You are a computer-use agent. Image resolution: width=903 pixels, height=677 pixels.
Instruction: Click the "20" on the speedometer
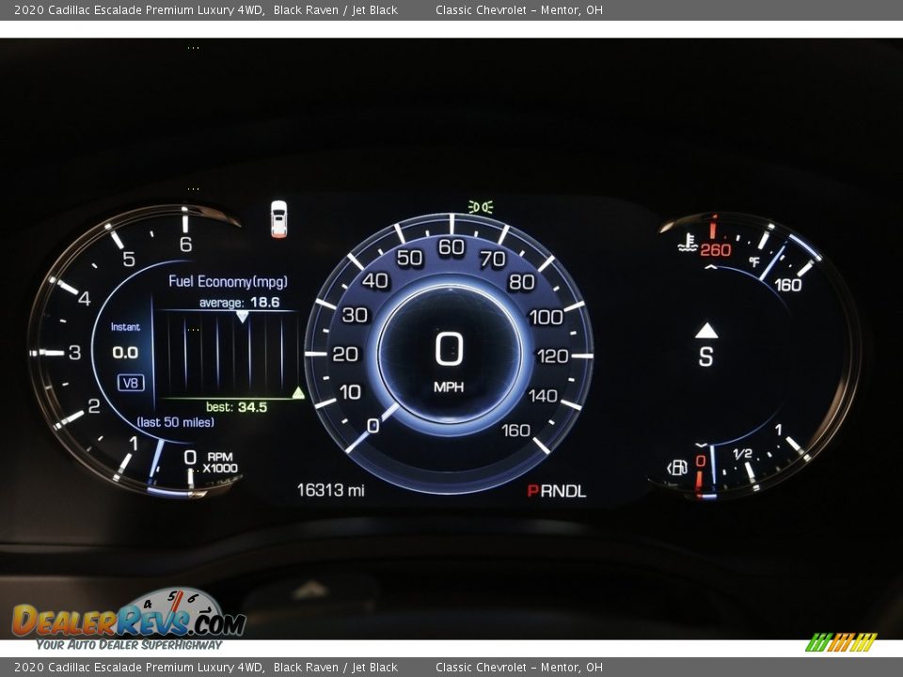coord(345,354)
